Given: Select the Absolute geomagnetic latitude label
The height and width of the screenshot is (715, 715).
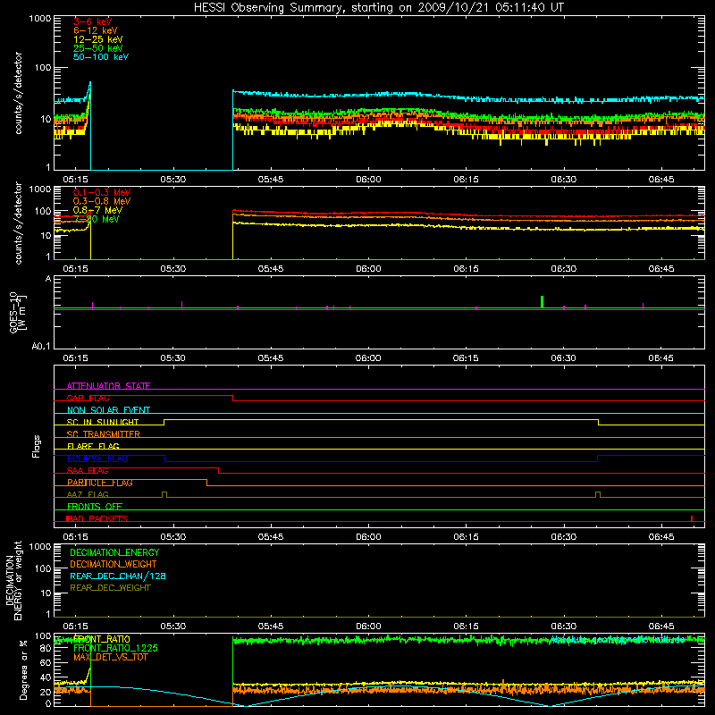Looking at the screenshot, I should pyautogui.click(x=618, y=640).
